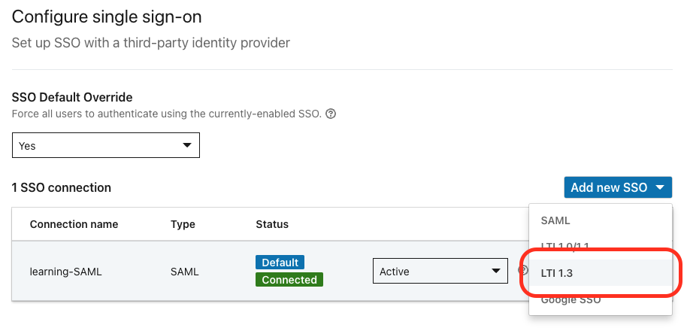Expand the Active status dropdown

tap(440, 271)
